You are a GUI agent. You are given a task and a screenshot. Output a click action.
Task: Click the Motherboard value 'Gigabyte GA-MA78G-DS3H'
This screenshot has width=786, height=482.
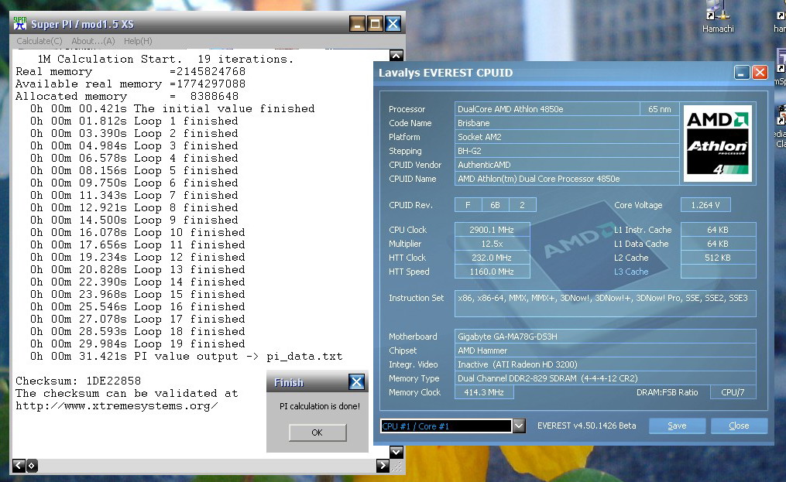605,337
